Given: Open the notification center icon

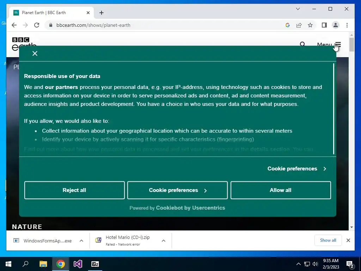Looking at the screenshot, I should (x=350, y=264).
